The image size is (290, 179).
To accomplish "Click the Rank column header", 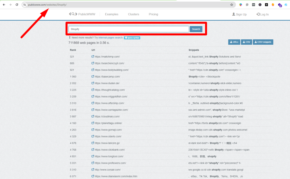I will 73,50.
